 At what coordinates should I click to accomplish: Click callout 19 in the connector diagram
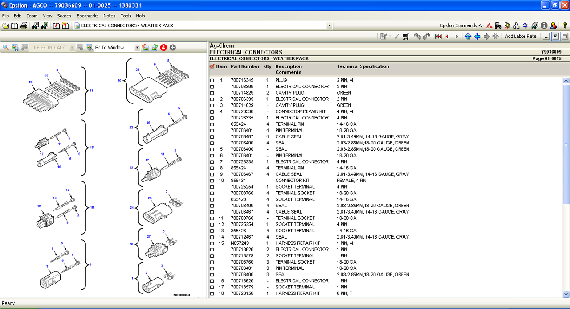[x=30, y=82]
